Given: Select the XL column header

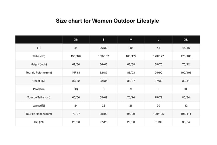Looking at the screenshot, I should (186, 39).
